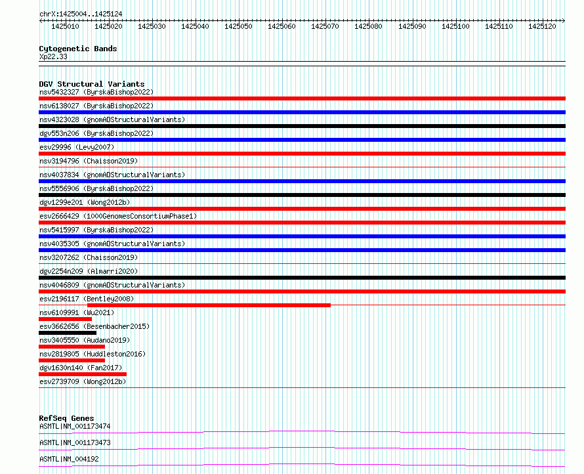This screenshot has height=474, width=584.
Task: Click the Xp22.33 cytogenetic band label
Action: [53, 56]
